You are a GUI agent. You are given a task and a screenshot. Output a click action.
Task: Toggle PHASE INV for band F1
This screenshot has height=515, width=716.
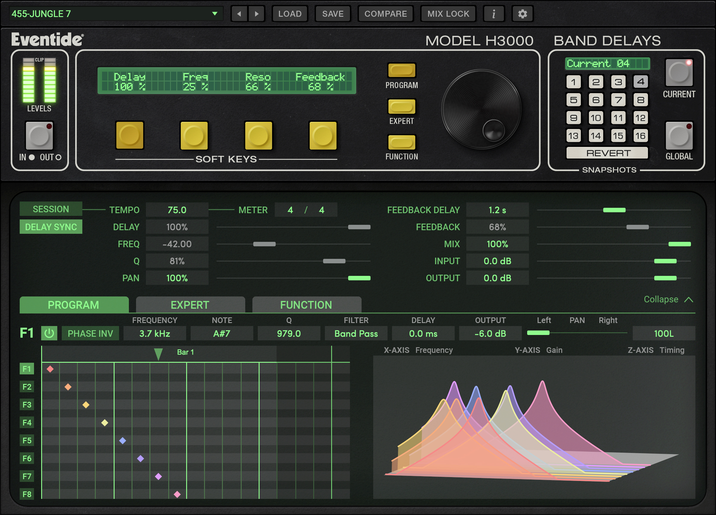(x=90, y=333)
